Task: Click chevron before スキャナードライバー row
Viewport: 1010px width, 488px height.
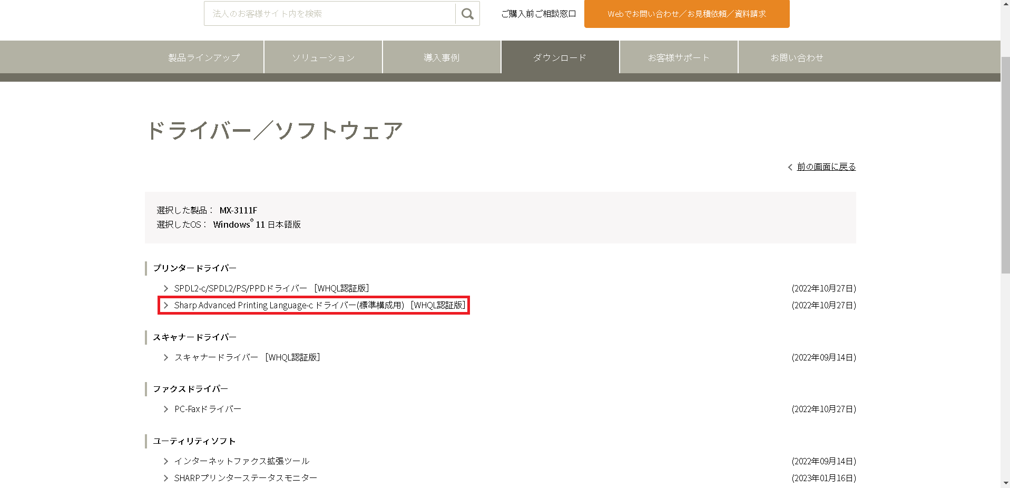Action: pos(166,357)
